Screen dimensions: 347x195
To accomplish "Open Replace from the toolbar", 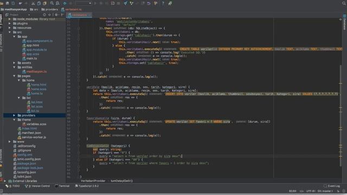I will 57,3.
